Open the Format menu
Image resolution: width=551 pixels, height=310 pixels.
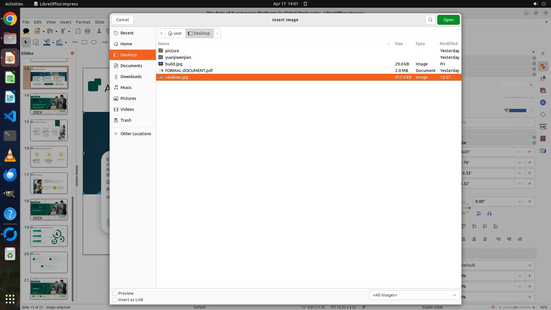(x=83, y=22)
